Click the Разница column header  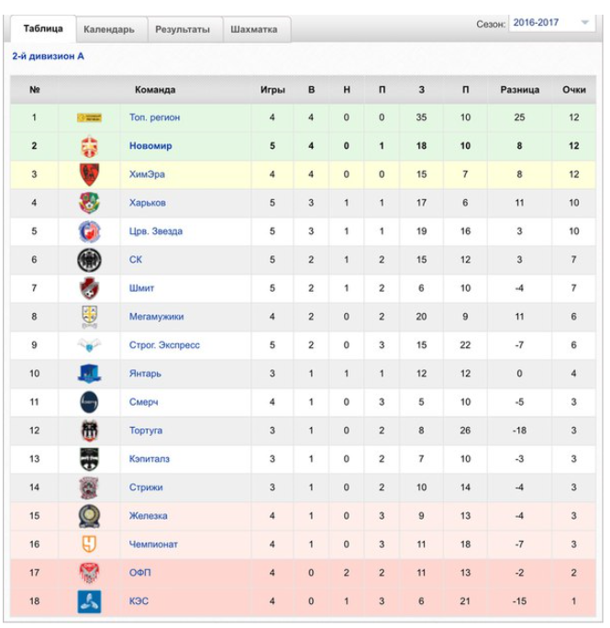[519, 90]
